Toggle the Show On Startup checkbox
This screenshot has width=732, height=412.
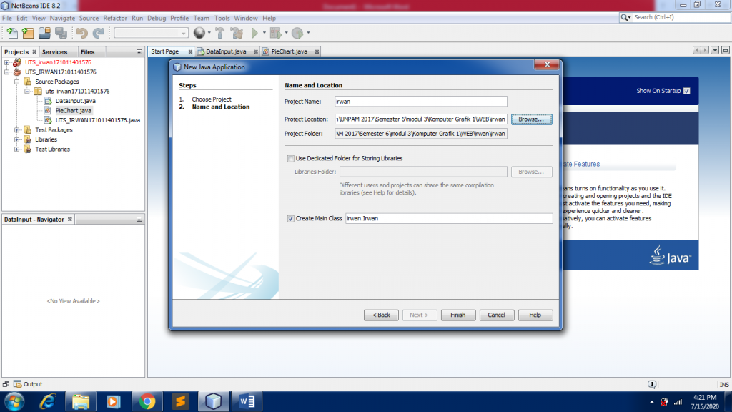(x=687, y=91)
